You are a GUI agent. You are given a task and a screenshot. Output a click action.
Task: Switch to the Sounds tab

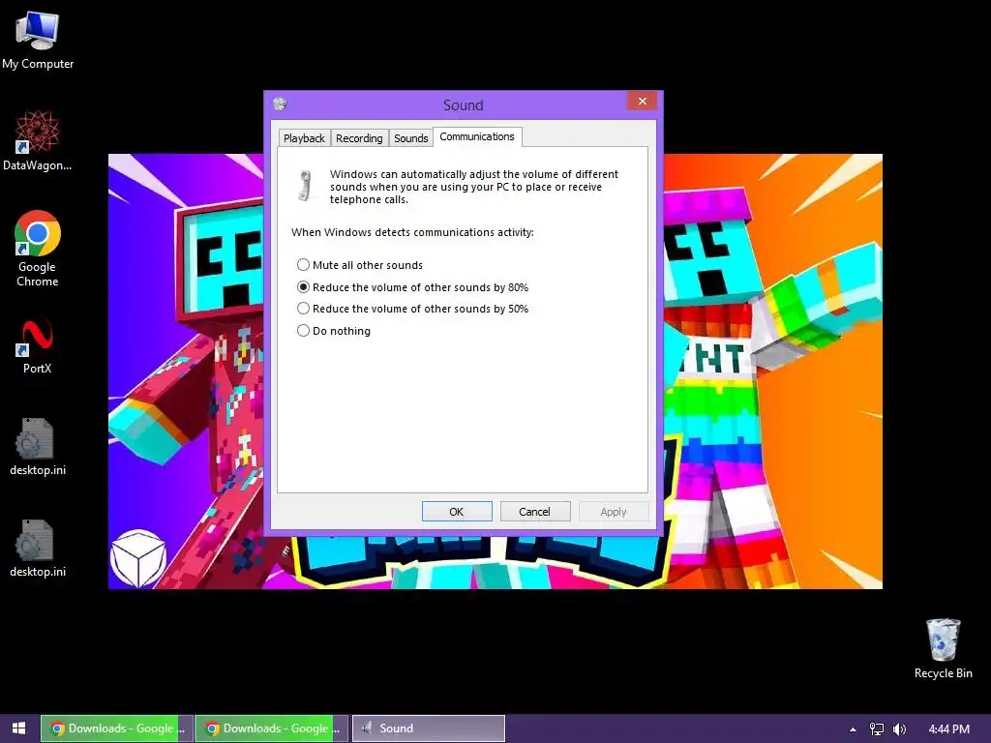pyautogui.click(x=410, y=137)
